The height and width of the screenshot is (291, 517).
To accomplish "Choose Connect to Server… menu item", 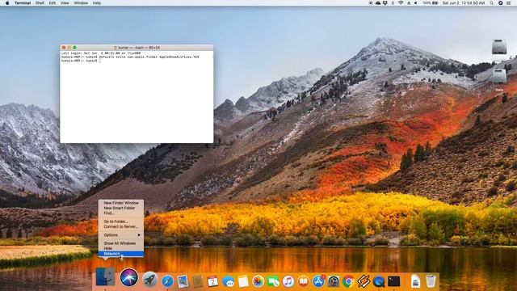I will [121, 226].
